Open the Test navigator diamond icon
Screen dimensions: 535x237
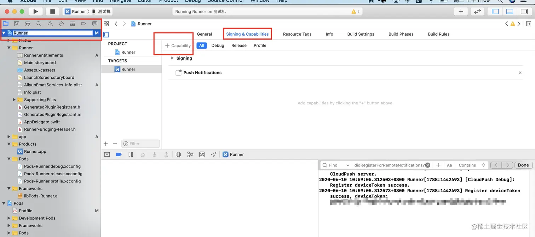(61, 24)
